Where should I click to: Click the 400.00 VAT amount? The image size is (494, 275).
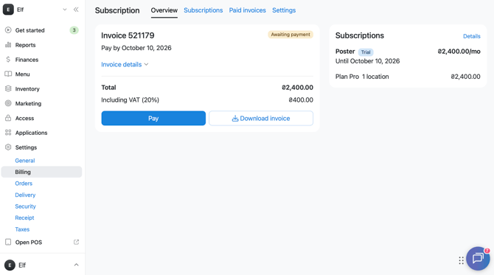pos(301,100)
